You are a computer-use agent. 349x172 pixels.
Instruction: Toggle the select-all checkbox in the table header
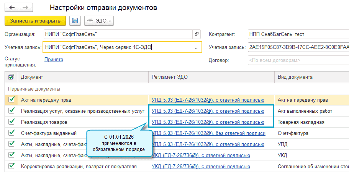11,77
